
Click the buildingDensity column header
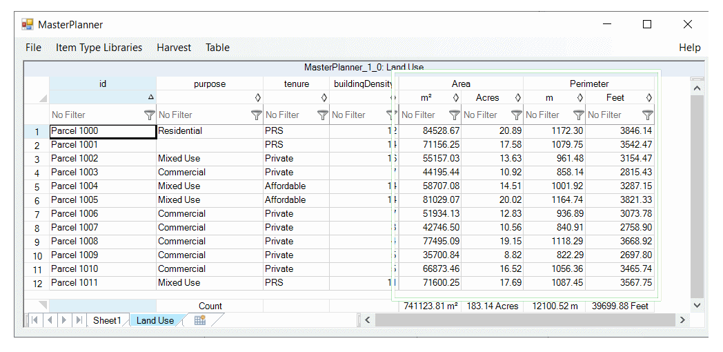pyautogui.click(x=363, y=84)
